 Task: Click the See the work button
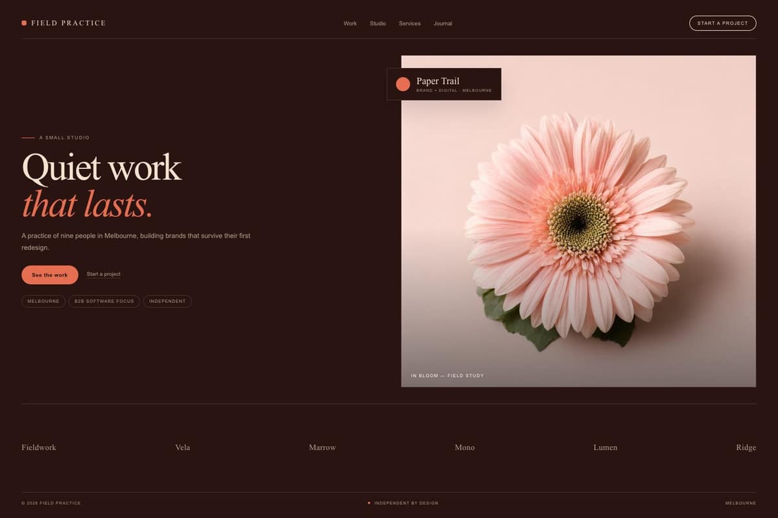click(x=50, y=275)
